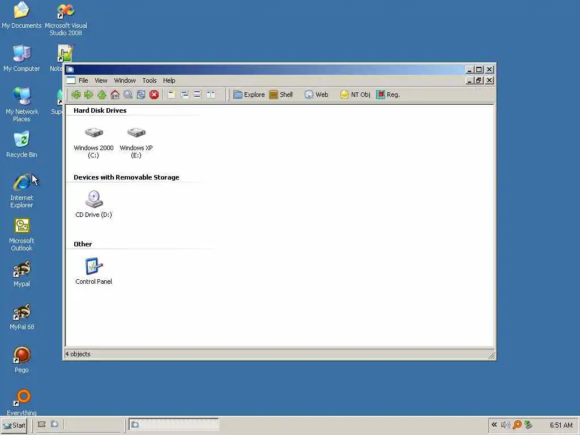Click the Hard Disk Drives group header

tap(100, 110)
